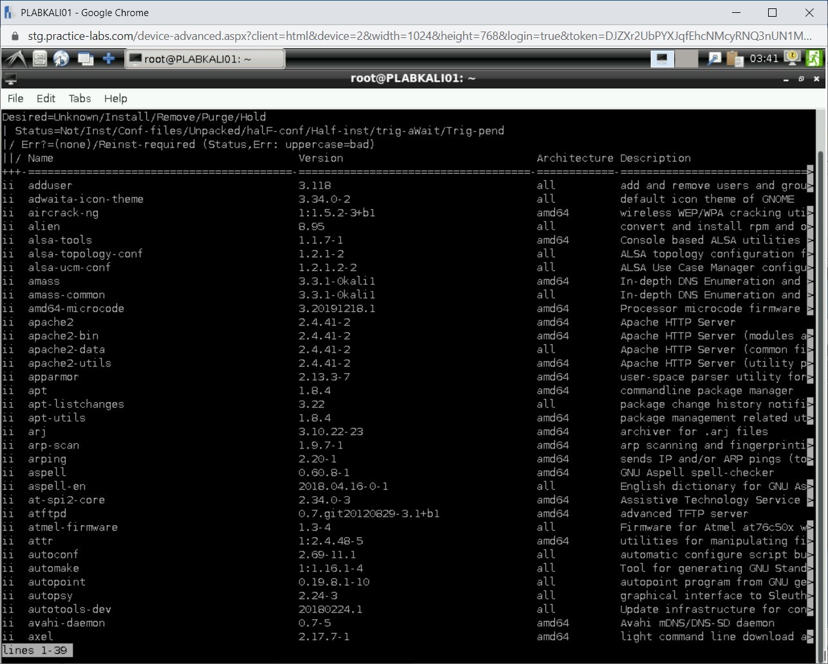
Task: Select root@PLABKALI01 taskbar window button
Action: tap(204, 59)
